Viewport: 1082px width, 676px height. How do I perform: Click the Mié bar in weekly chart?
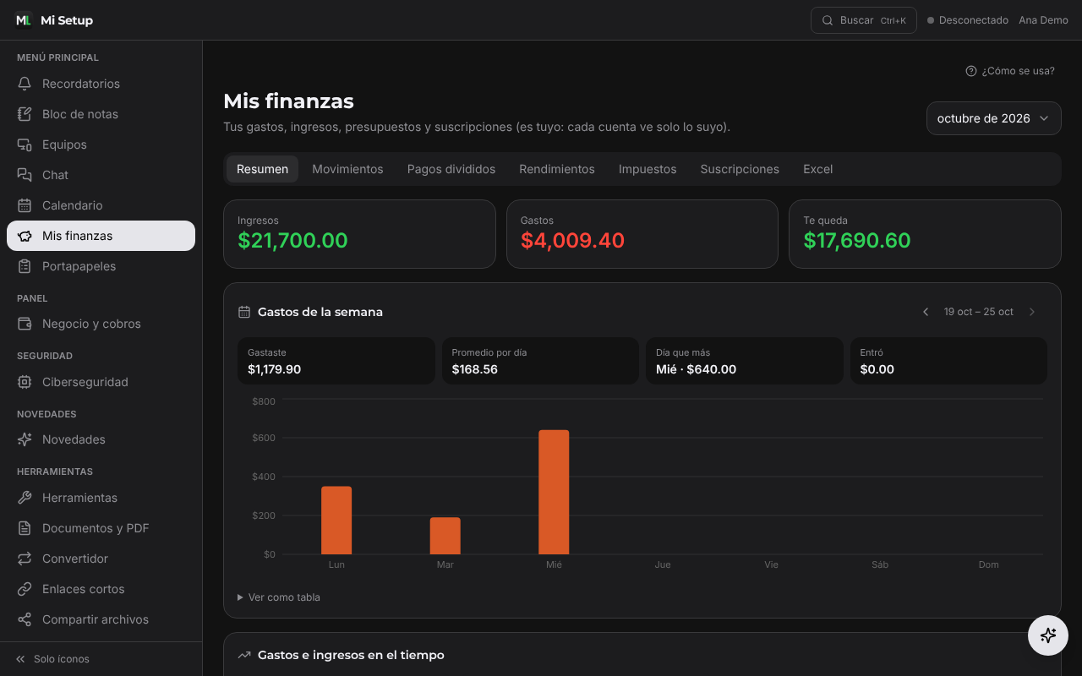[554, 493]
